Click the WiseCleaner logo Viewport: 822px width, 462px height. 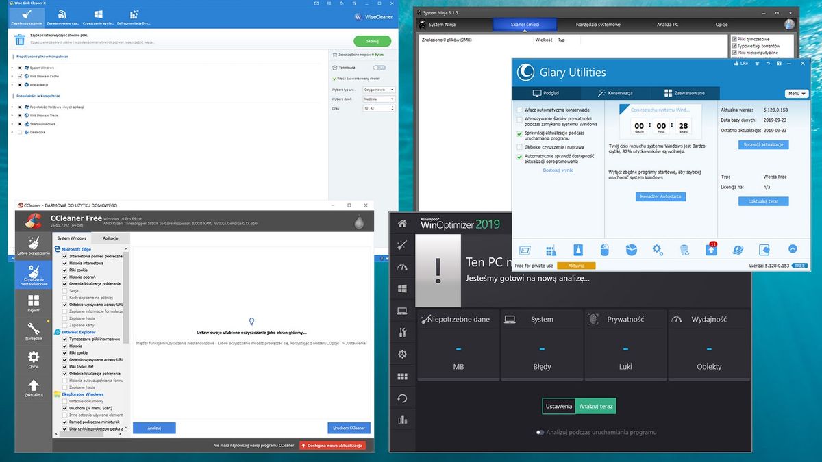click(374, 17)
